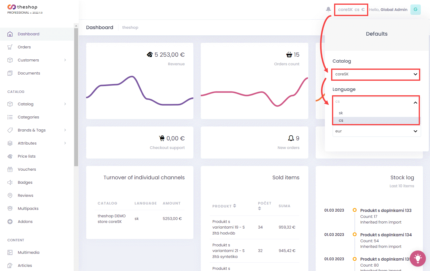
Task: Open Vouchers page
Action: click(x=27, y=169)
